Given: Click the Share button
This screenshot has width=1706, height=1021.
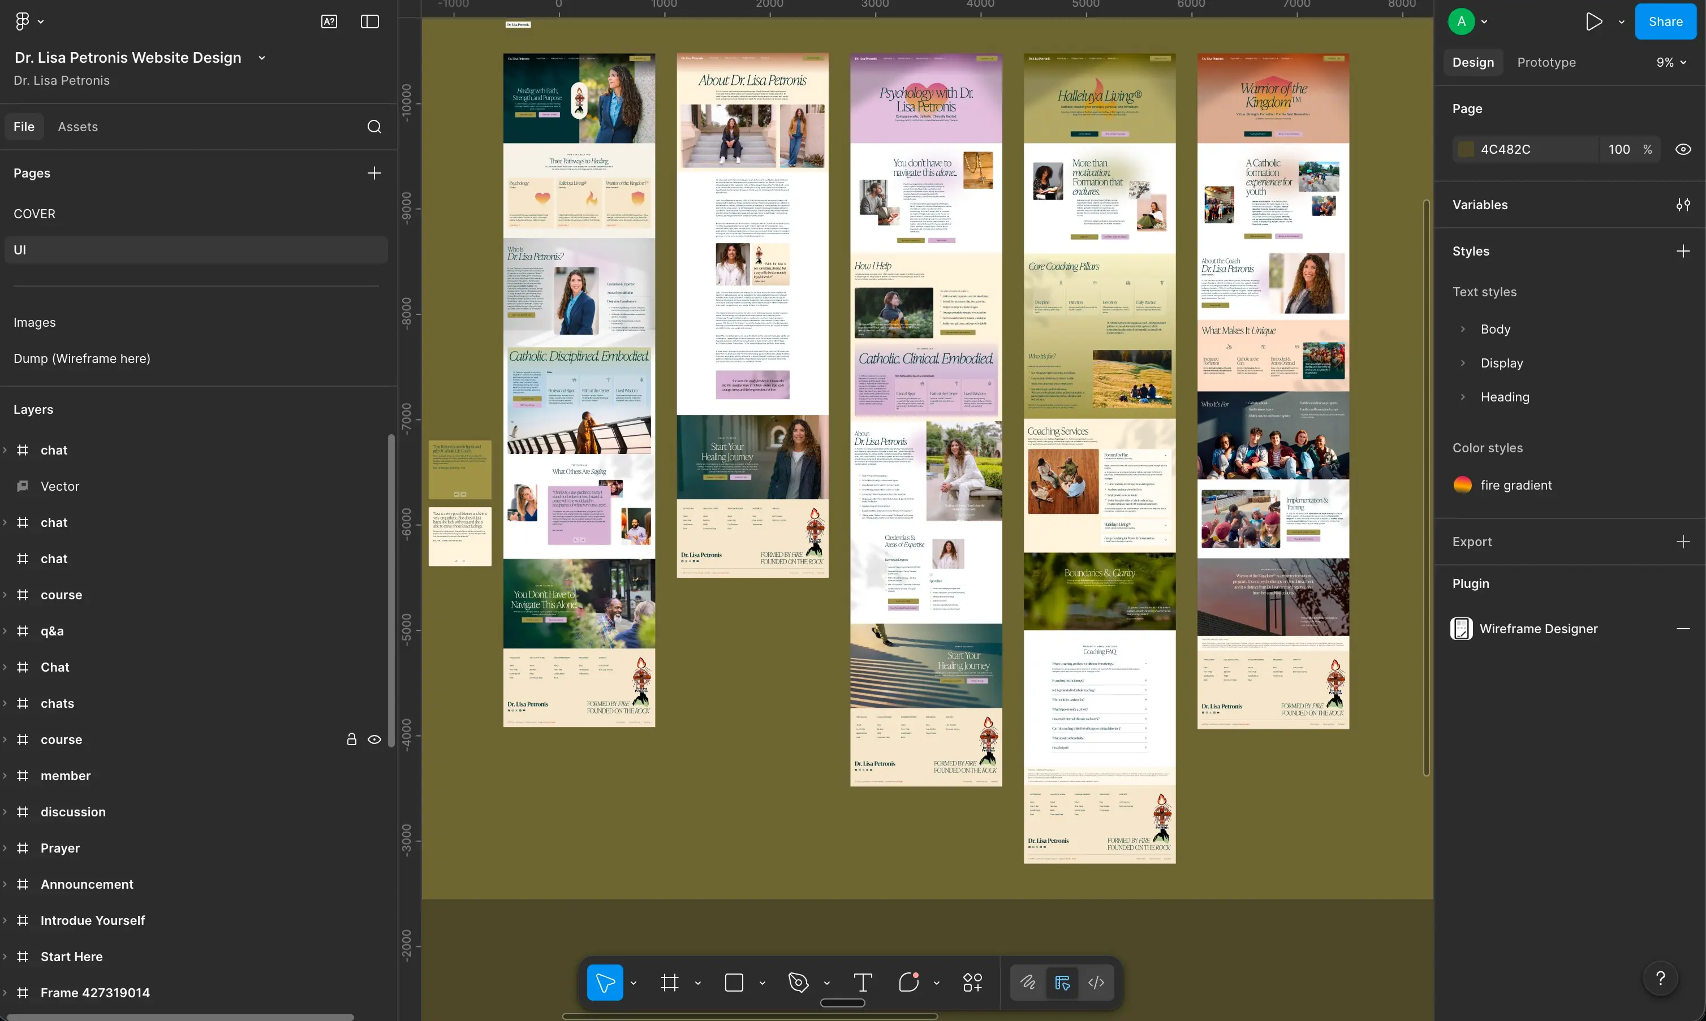Looking at the screenshot, I should tap(1666, 21).
